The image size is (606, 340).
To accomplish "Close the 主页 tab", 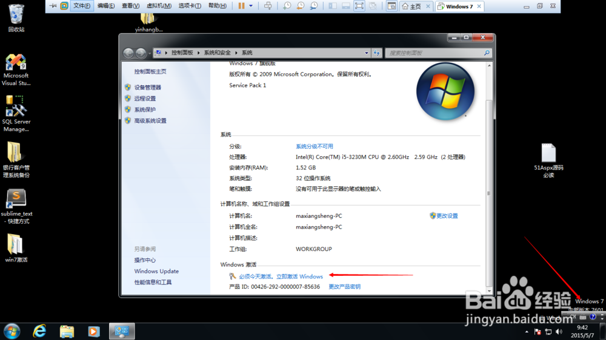I will (428, 6).
